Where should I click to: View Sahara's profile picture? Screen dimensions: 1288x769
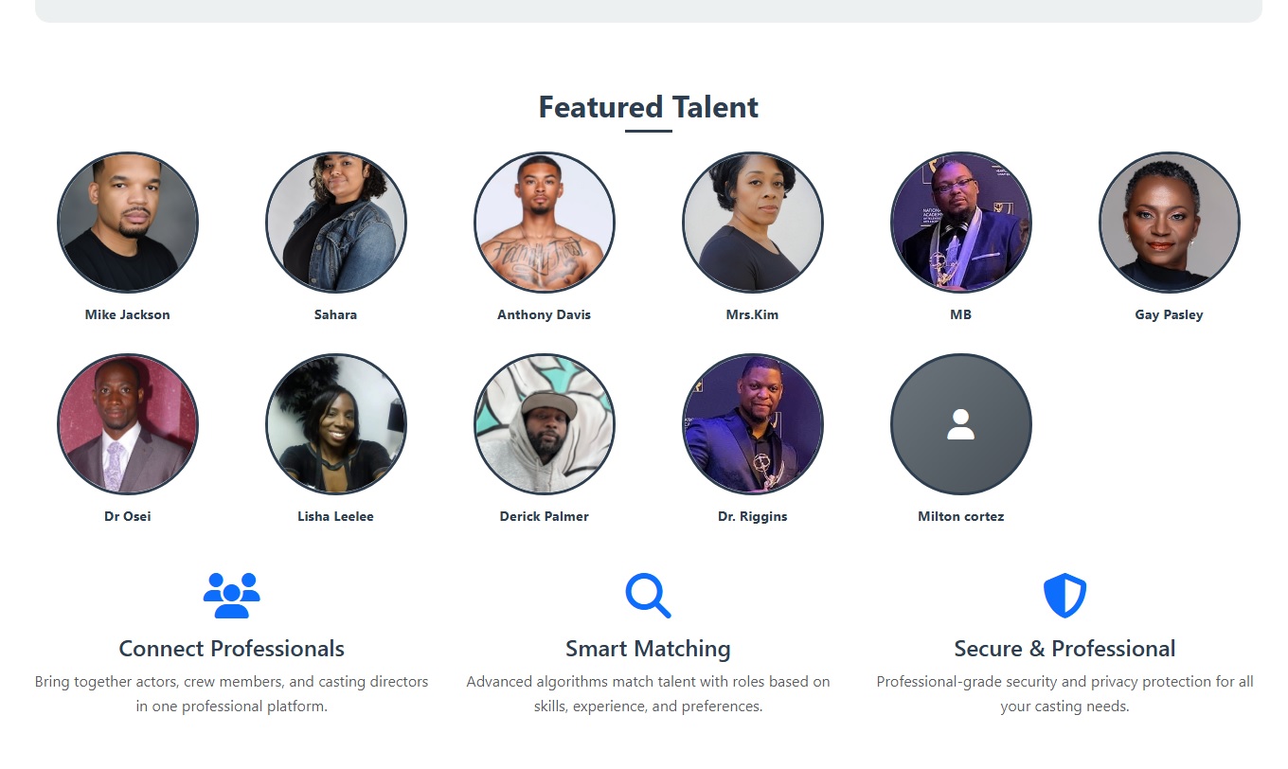(x=336, y=223)
